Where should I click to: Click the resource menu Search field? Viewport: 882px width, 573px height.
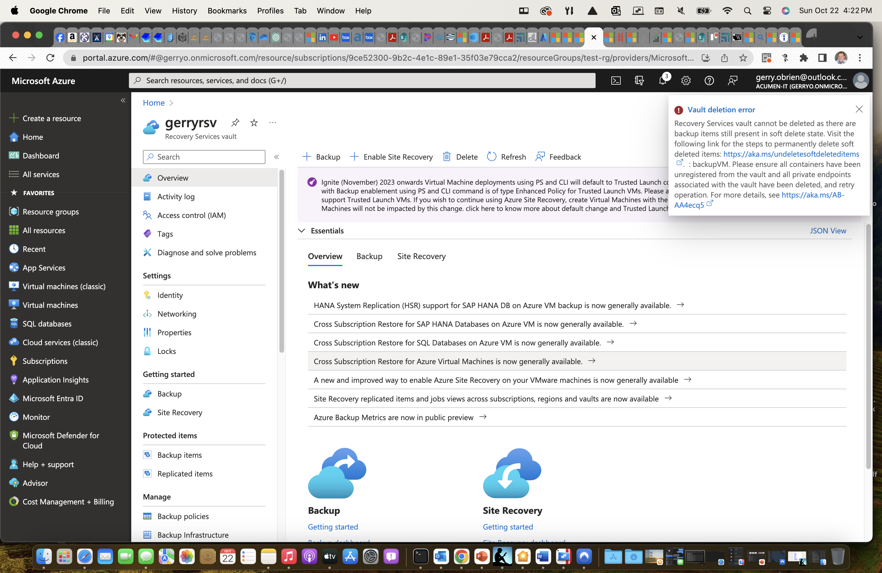click(204, 157)
